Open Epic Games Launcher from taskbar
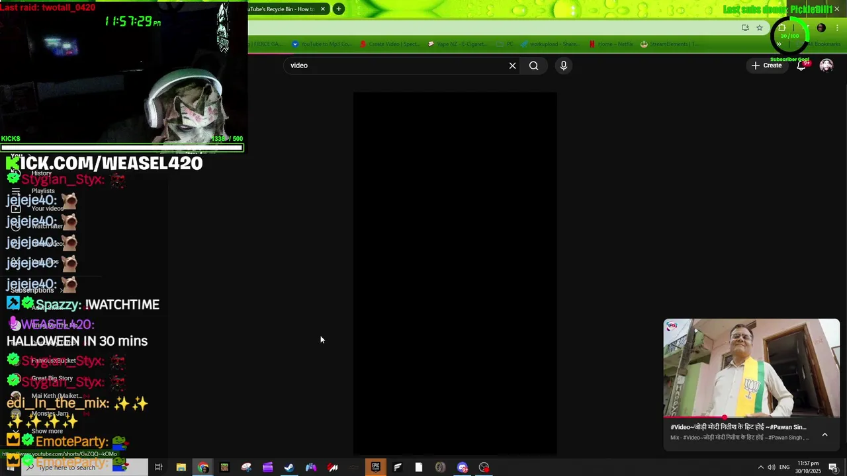The height and width of the screenshot is (476, 847). [x=376, y=467]
